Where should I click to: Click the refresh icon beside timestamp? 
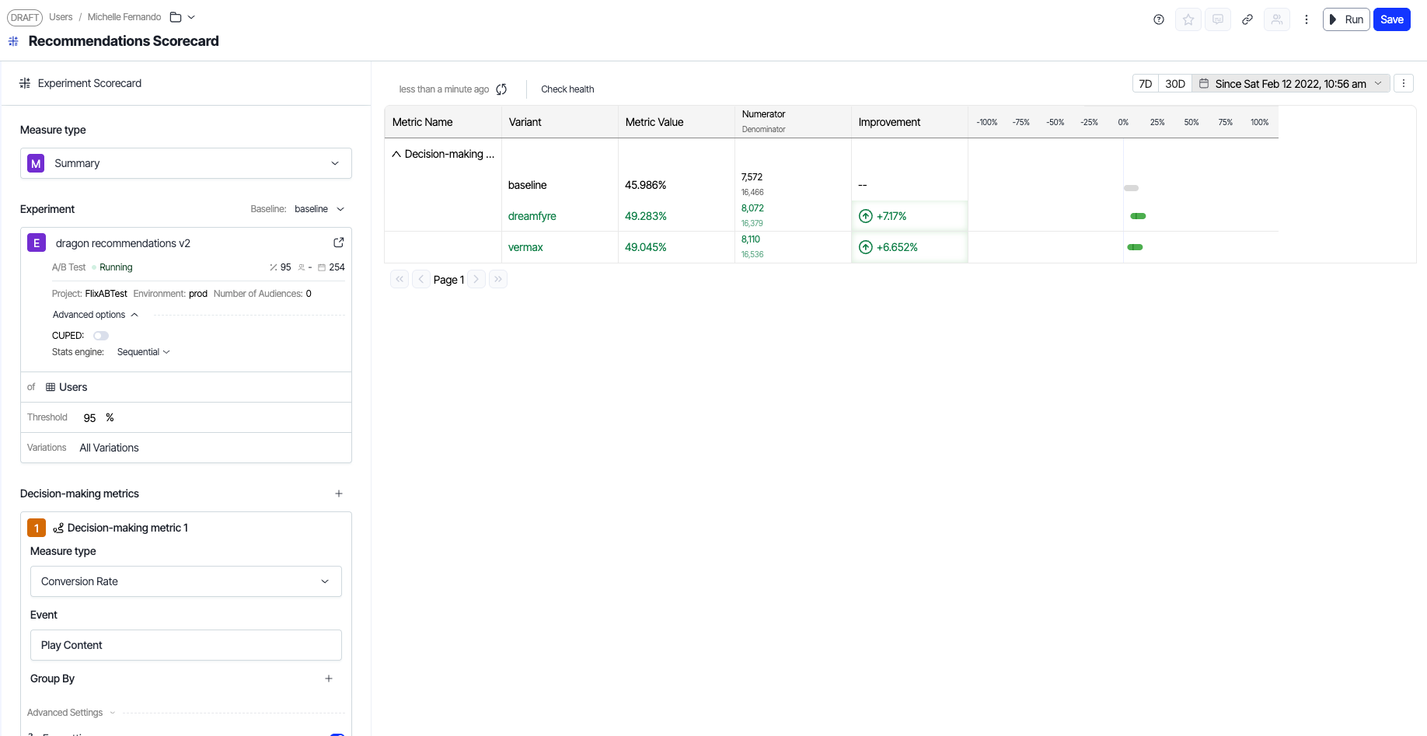(501, 89)
